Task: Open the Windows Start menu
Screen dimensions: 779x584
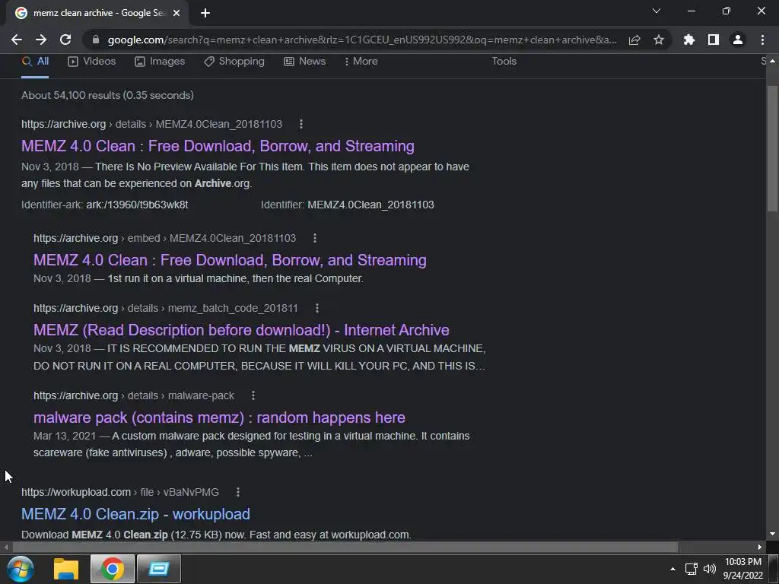Action: coord(21,569)
